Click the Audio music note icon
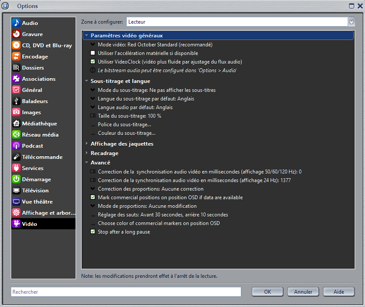This screenshot has width=365, height=307. [x=16, y=23]
